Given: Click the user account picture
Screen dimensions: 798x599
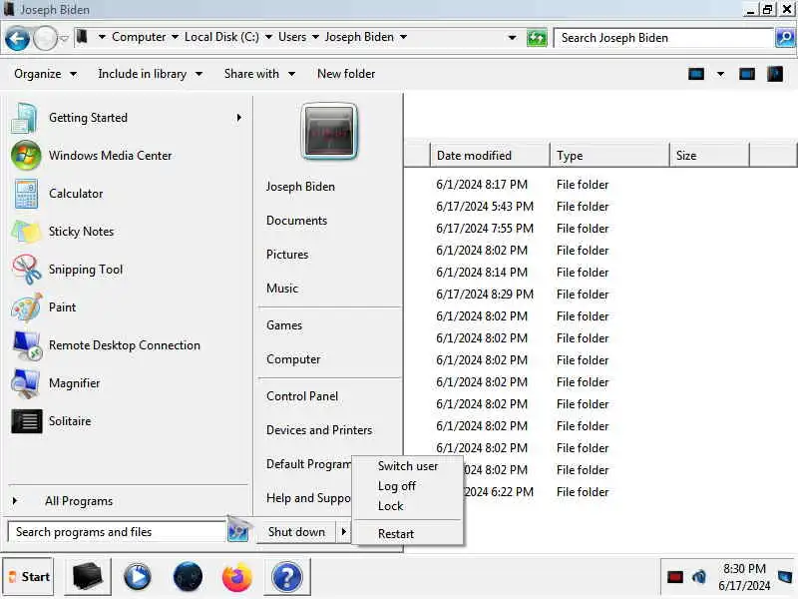Looking at the screenshot, I should (x=329, y=132).
